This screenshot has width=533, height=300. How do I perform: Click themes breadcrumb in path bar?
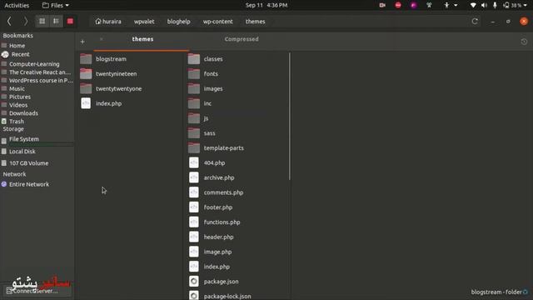point(256,22)
